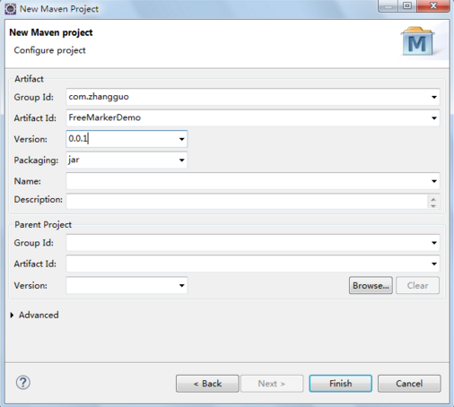This screenshot has height=407, width=454.
Task: Click the Maven M folder icon
Action: 417,41
